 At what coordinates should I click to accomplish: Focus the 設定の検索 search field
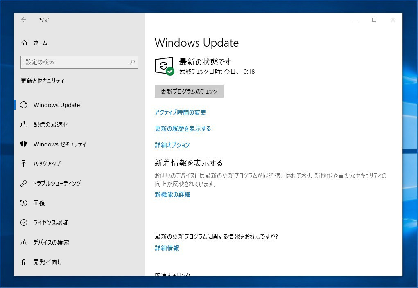pos(79,62)
